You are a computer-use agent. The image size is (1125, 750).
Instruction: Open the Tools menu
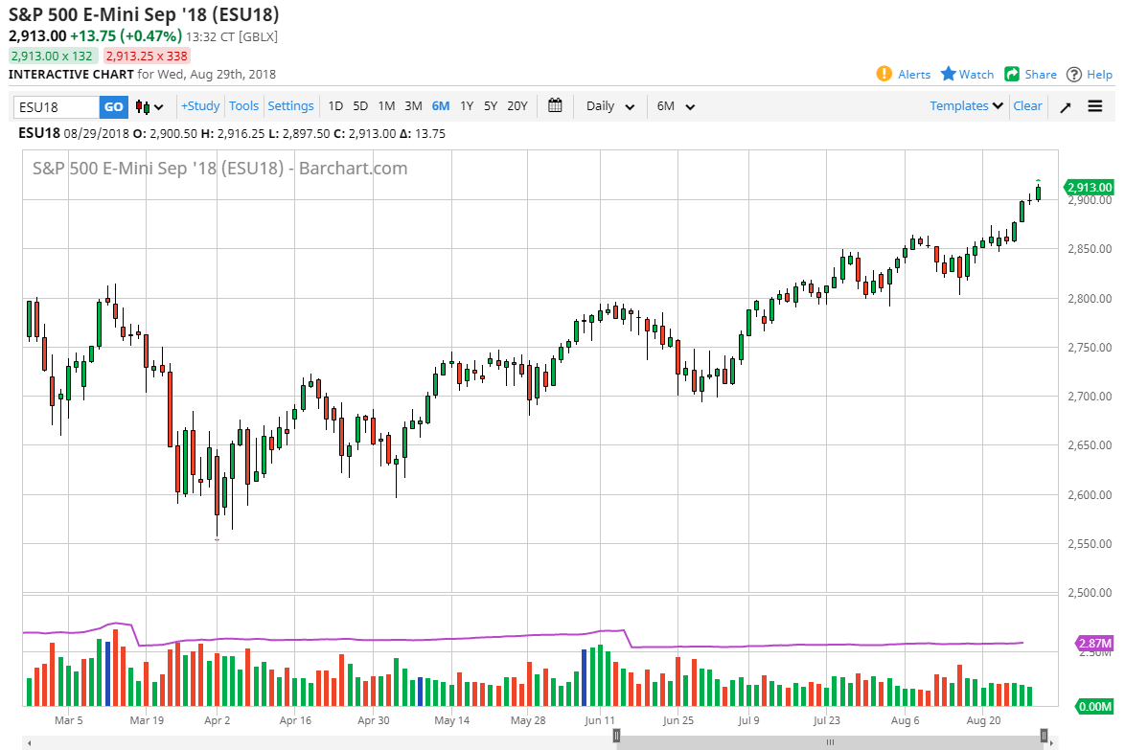coord(243,106)
